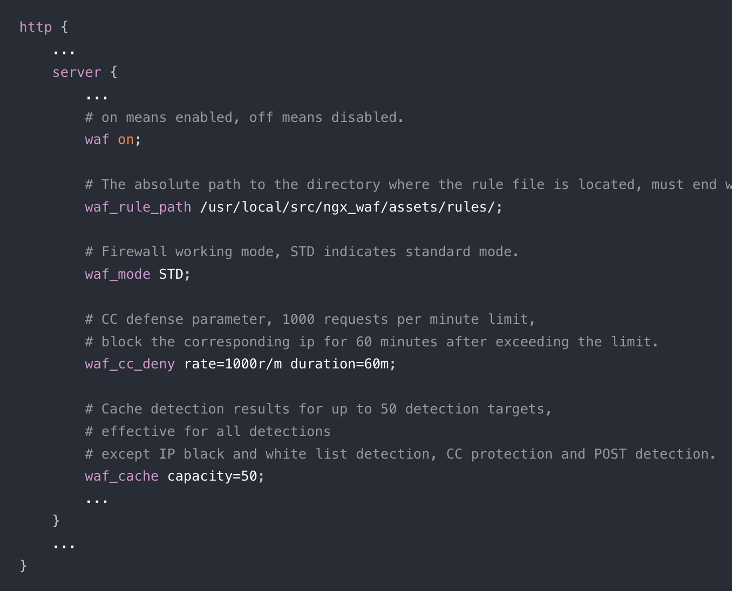Click the "waf" directive above waf_rule_path
732x591 pixels.
point(97,140)
